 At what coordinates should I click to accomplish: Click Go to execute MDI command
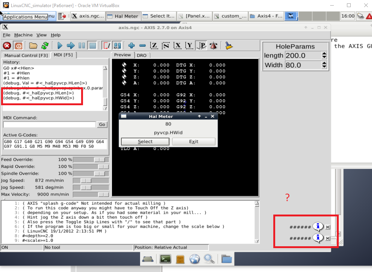102,125
